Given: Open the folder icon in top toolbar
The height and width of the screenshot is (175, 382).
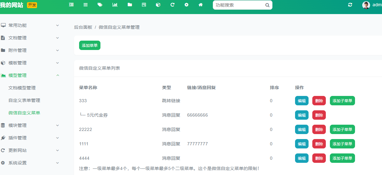Looking at the screenshot, I should click(130, 5).
